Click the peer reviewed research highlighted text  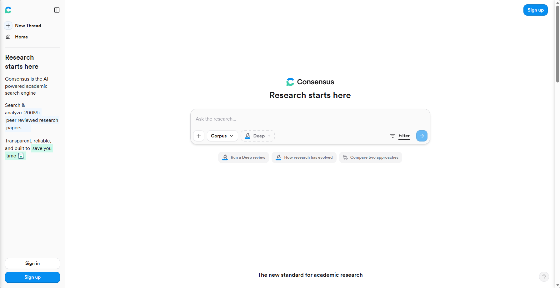pyautogui.click(x=32, y=120)
